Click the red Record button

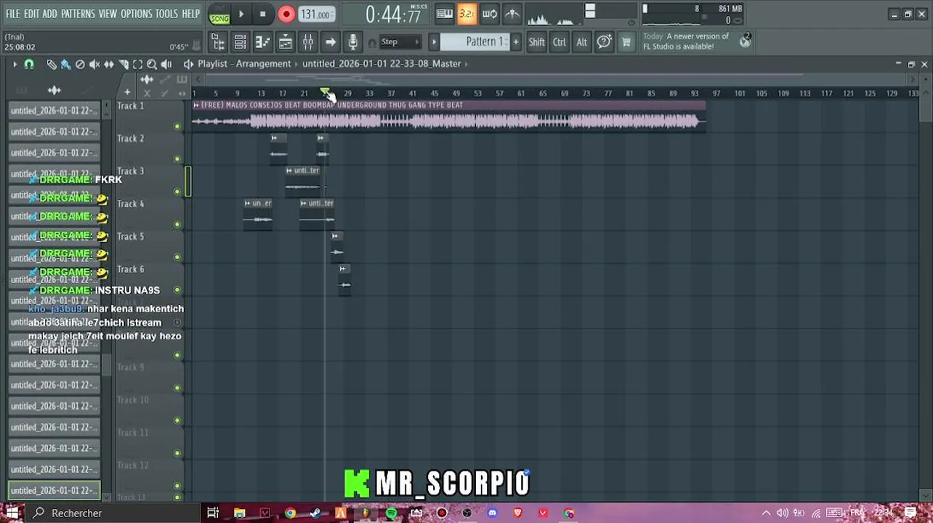tap(286, 15)
